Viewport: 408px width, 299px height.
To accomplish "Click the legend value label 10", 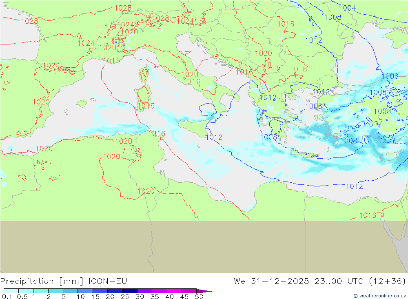I will [x=80, y=297].
